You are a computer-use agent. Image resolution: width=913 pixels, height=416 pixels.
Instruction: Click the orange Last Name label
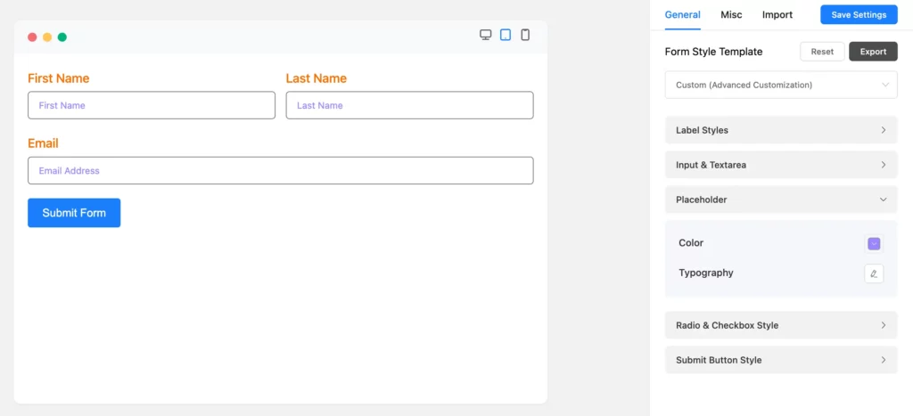(317, 78)
